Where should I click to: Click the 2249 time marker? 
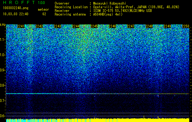point(167,26)
